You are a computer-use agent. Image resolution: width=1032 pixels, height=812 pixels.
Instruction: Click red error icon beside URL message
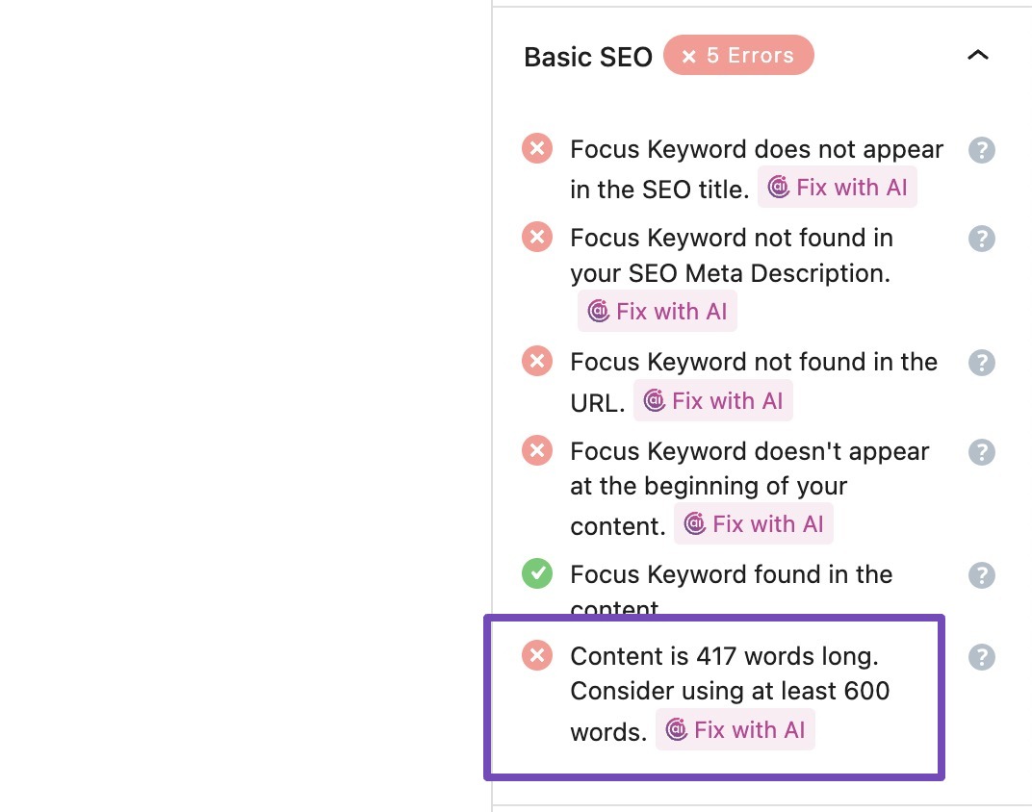coord(537,361)
